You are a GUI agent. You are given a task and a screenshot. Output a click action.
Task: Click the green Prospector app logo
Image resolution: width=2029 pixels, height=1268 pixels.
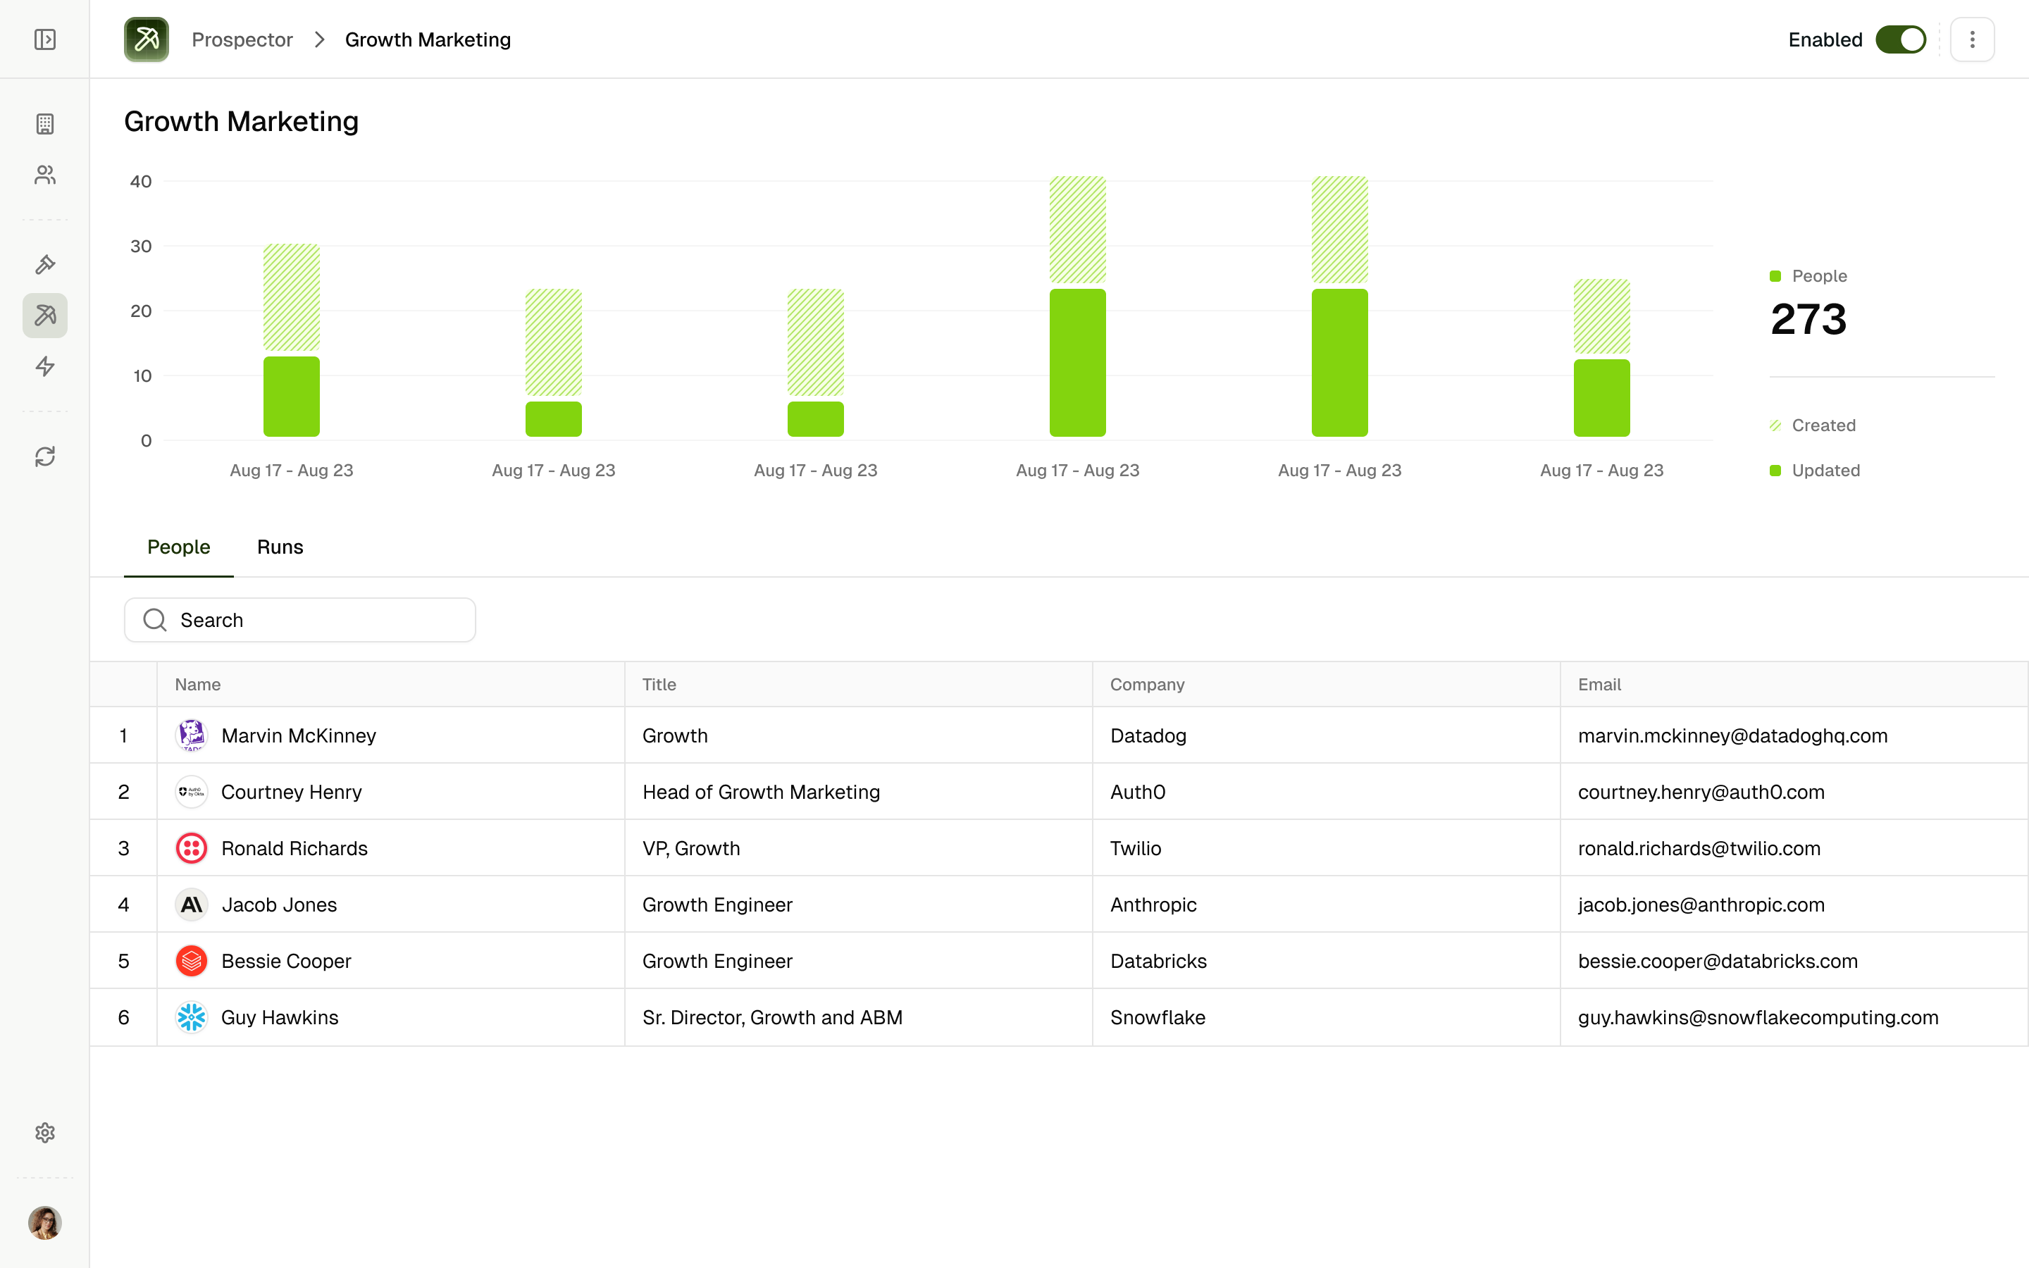pyautogui.click(x=147, y=39)
